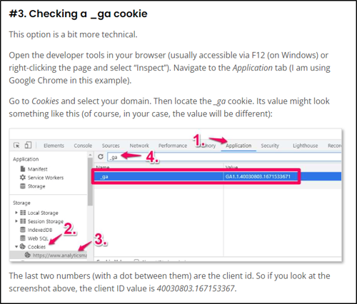Expand the Session Storage tree node

tap(16, 221)
